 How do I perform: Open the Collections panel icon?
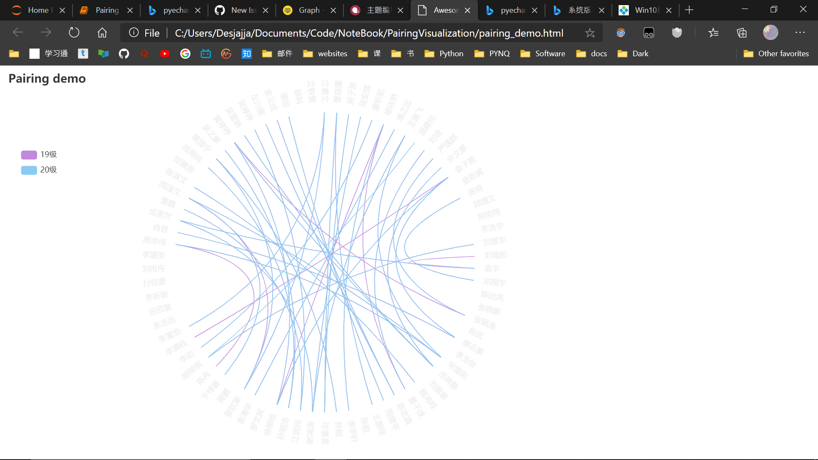coord(742,32)
